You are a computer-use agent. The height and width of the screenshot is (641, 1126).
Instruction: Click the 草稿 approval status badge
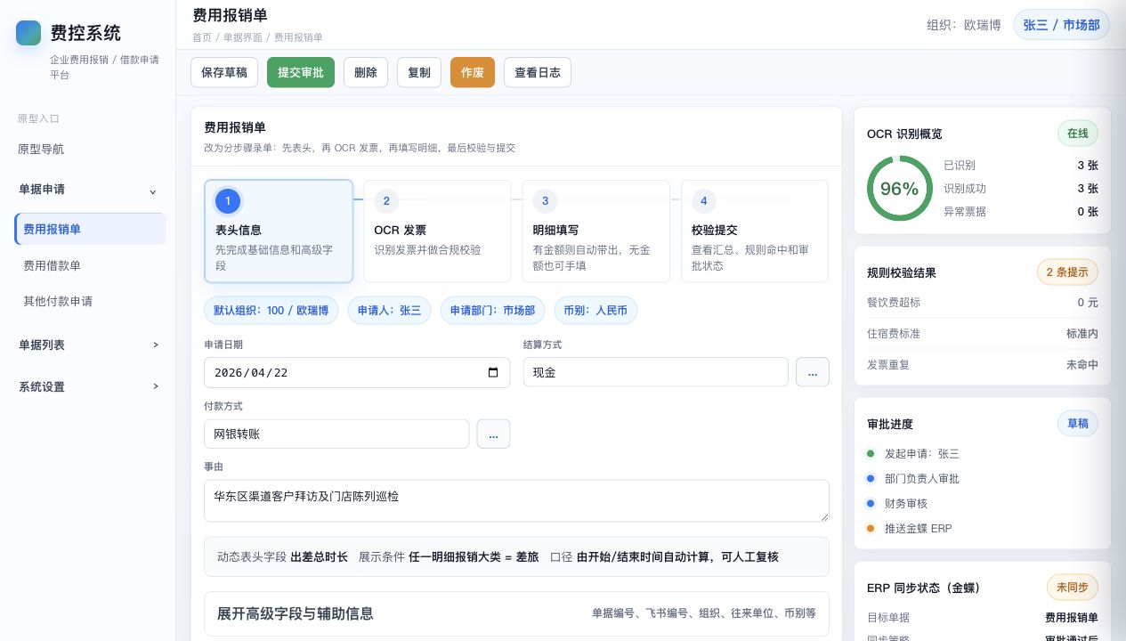1077,424
